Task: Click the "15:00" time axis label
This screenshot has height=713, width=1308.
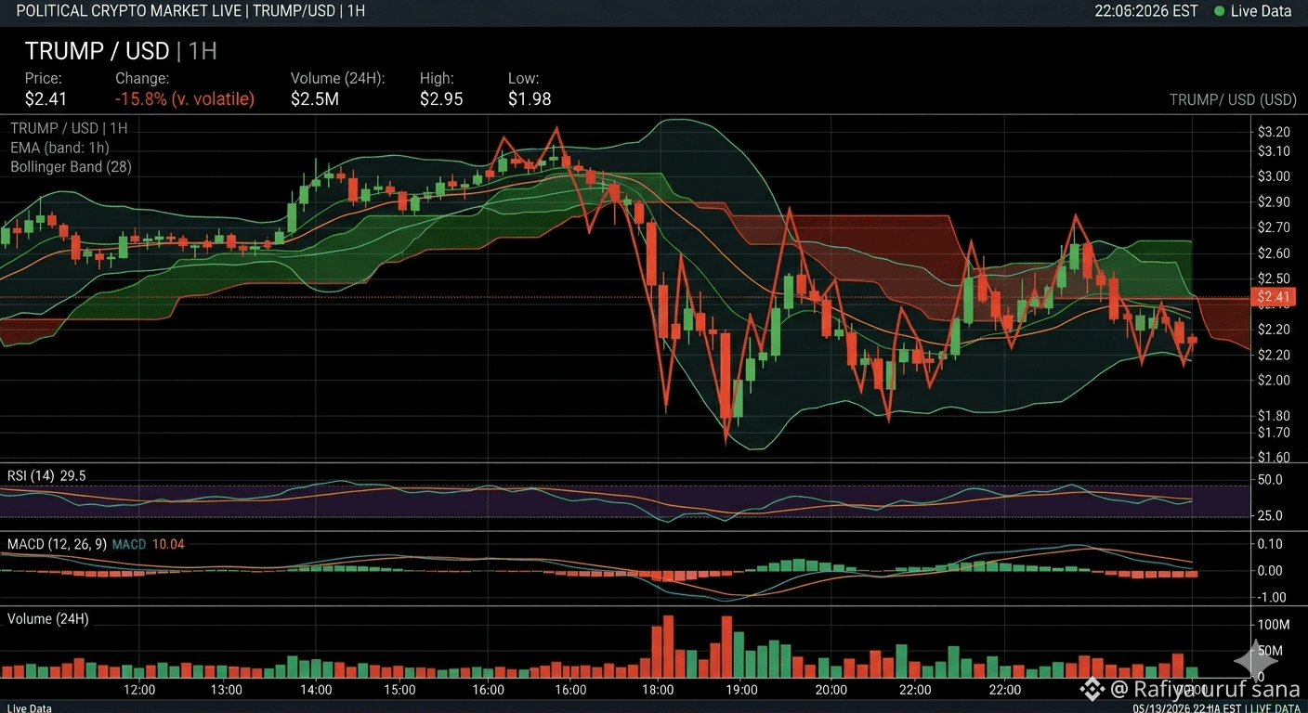Action: click(x=400, y=691)
